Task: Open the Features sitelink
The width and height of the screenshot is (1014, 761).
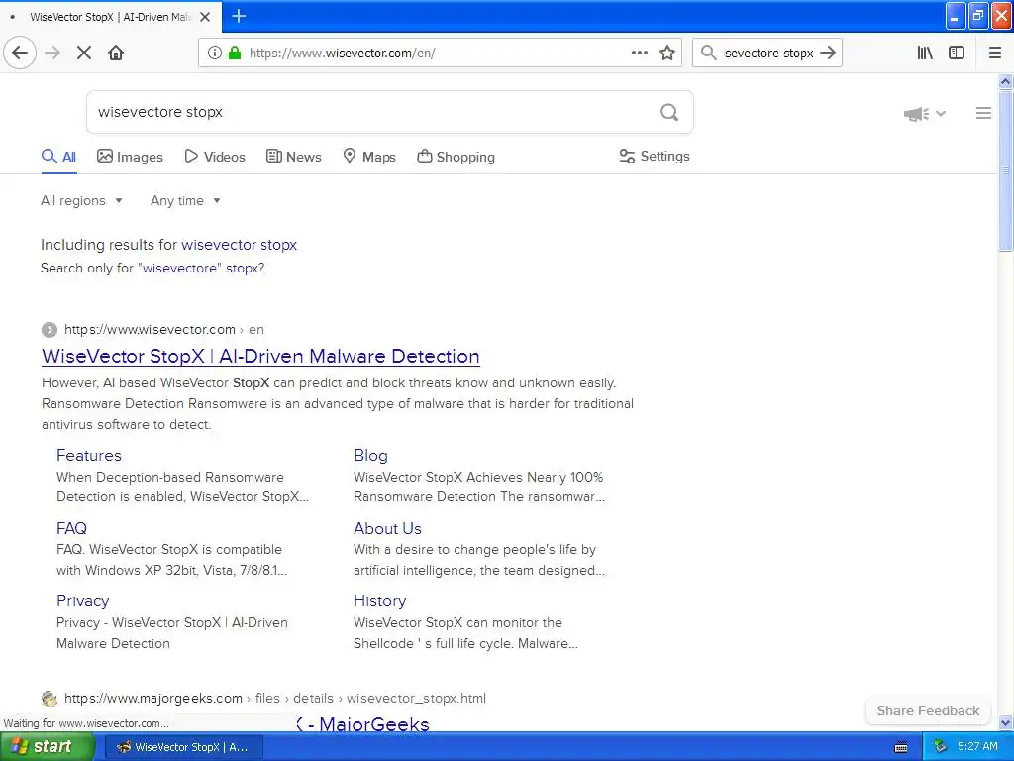Action: point(88,456)
